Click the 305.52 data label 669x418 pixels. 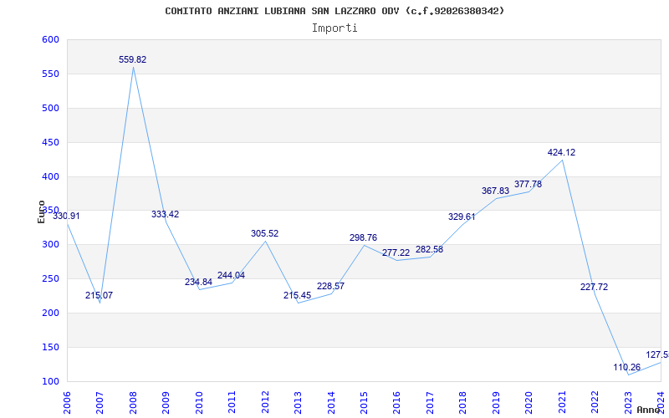(264, 233)
